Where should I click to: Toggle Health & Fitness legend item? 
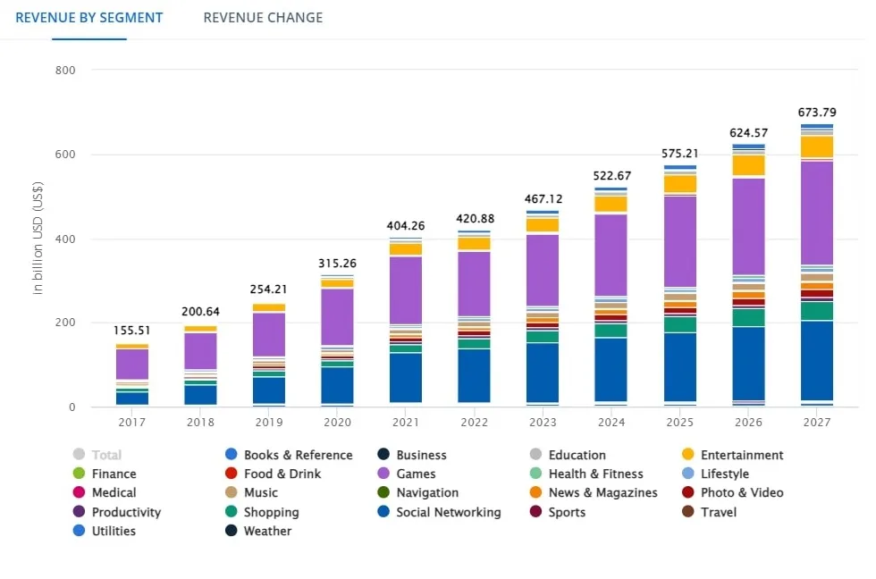(x=586, y=474)
